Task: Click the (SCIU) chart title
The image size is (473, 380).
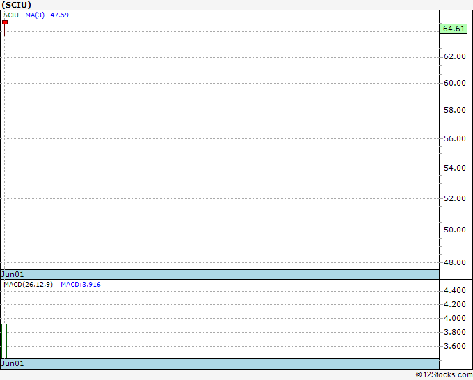Action: pyautogui.click(x=16, y=5)
